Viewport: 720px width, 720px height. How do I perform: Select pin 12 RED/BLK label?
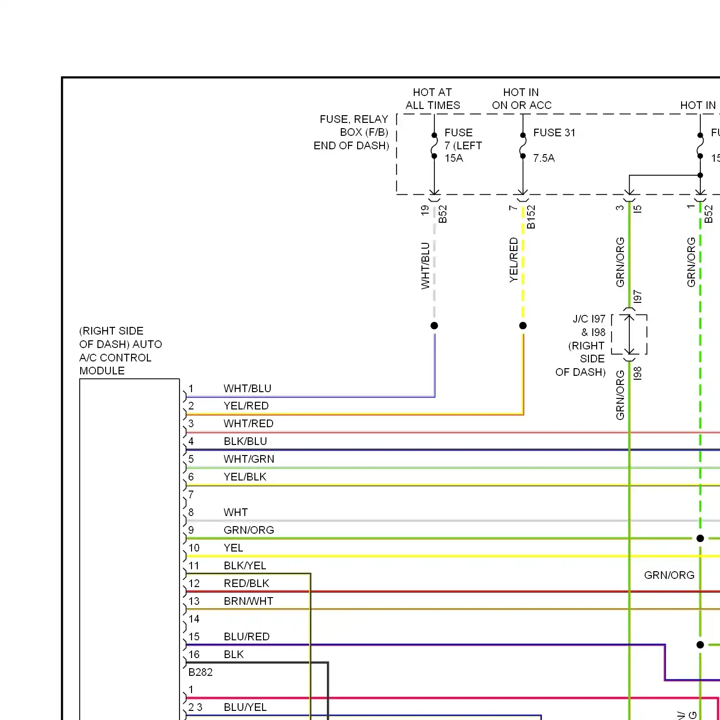coord(247,583)
